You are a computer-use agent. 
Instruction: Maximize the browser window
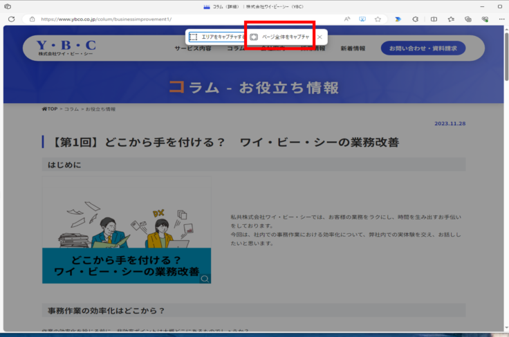(x=500, y=6)
